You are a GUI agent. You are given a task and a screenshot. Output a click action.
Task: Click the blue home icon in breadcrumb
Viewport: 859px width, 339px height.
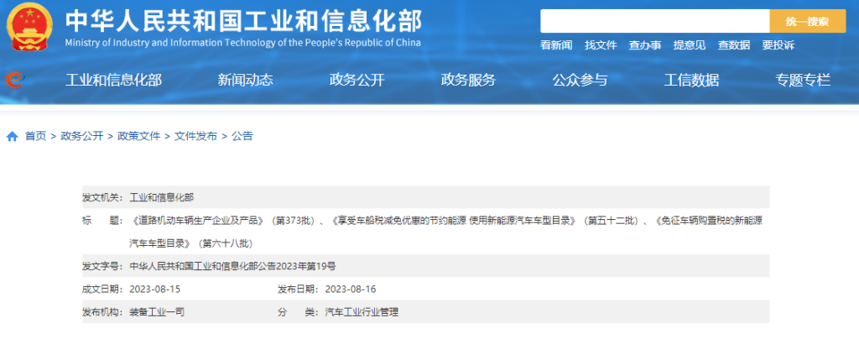click(13, 137)
